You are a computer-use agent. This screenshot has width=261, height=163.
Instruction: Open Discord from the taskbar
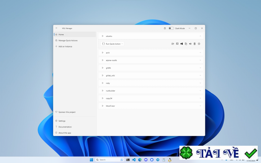[x=146, y=160]
